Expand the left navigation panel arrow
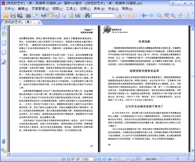The height and width of the screenshot is (162, 195). (x=4, y=28)
